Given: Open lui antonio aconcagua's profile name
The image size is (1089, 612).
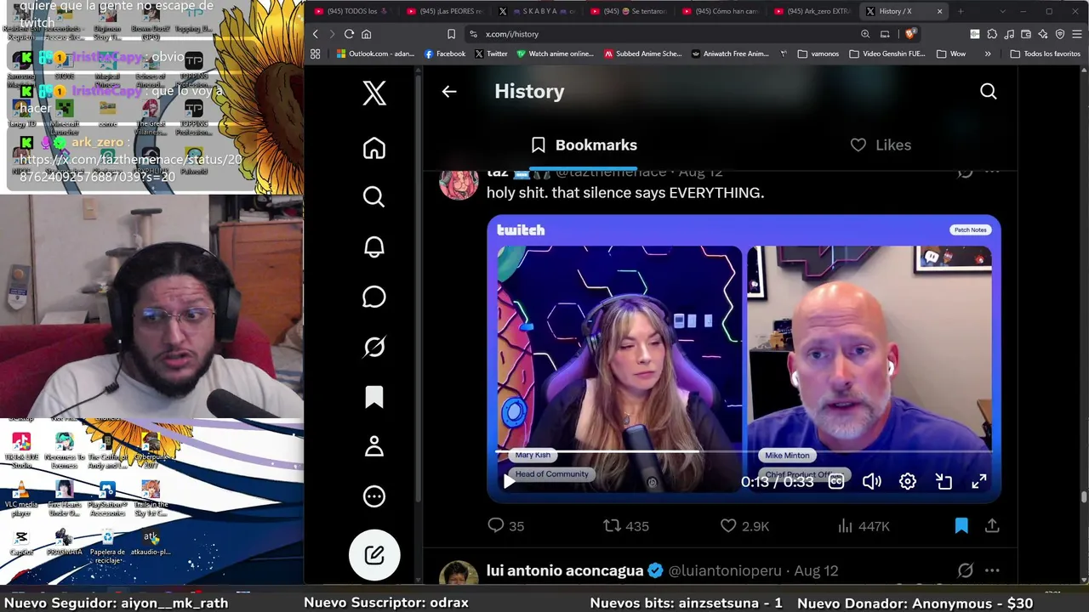Looking at the screenshot, I should 565,570.
